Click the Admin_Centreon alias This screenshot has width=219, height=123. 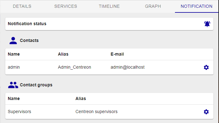click(x=74, y=67)
